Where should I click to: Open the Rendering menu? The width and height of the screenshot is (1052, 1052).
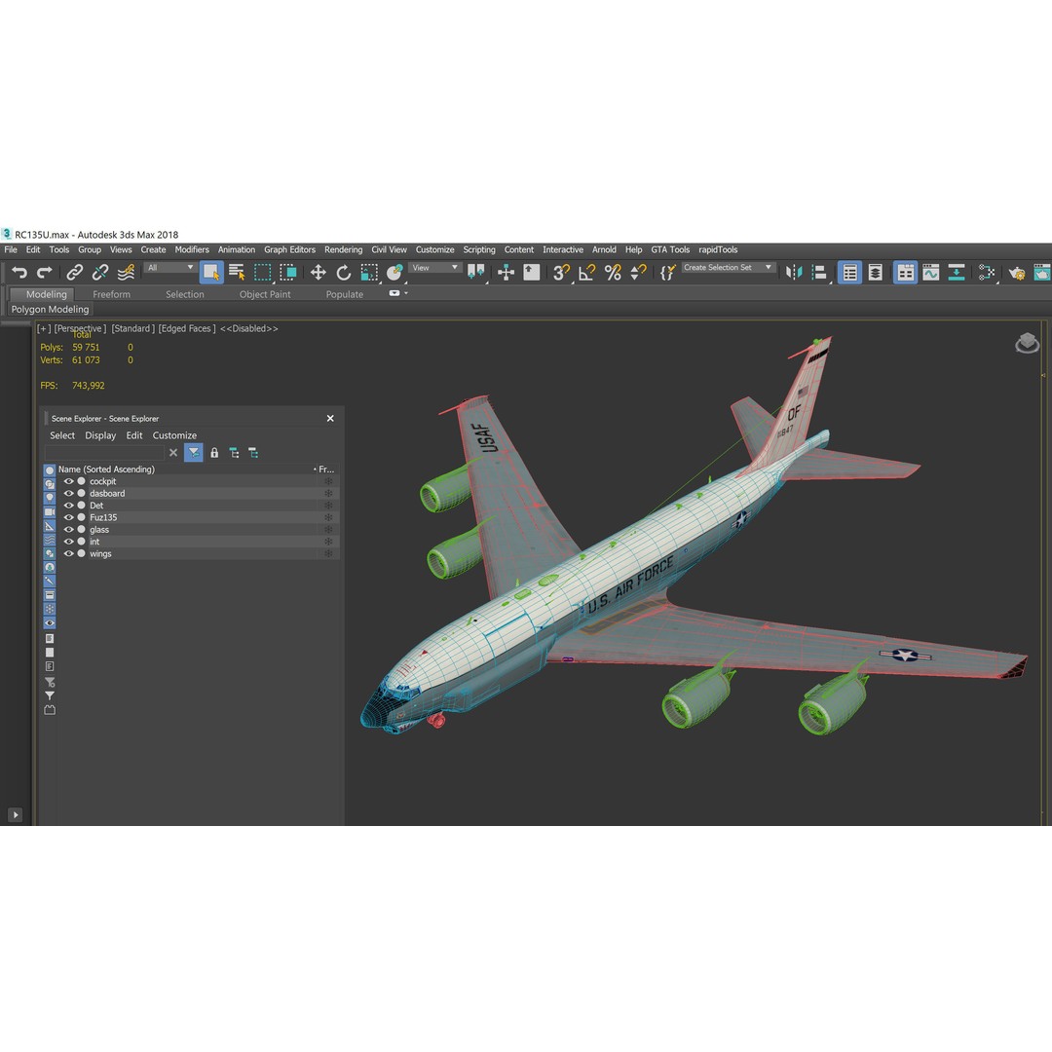pyautogui.click(x=344, y=249)
